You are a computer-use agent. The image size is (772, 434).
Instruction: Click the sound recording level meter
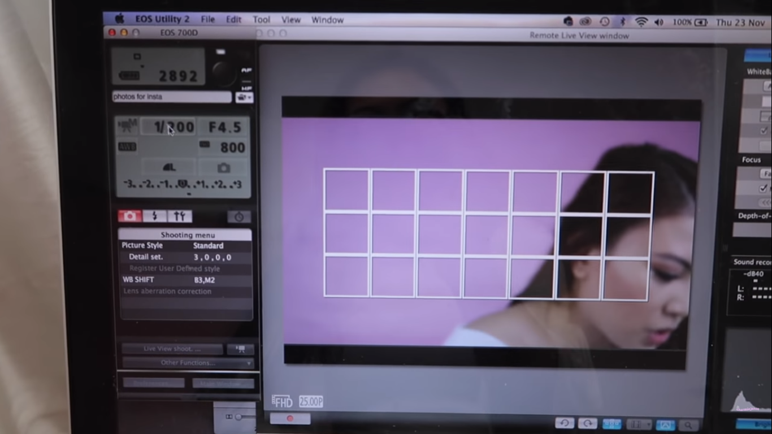(750, 292)
